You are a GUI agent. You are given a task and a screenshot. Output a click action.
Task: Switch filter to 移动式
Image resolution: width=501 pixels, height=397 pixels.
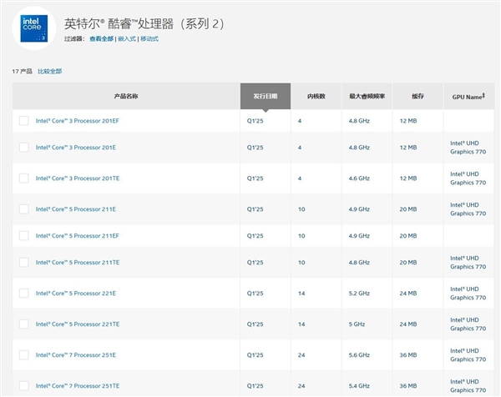click(x=149, y=38)
